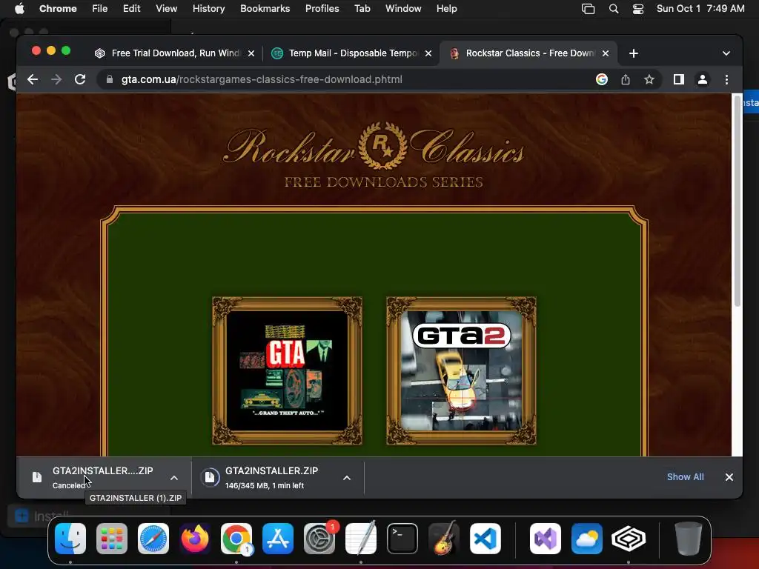
Task: Click the date and time in menu bar
Action: pyautogui.click(x=700, y=9)
